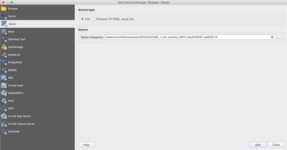Screen dimensions: 287x150
Task: Select the Vector layer icon
Action: coord(4,16)
